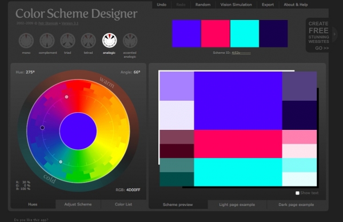This screenshot has width=343, height=222.
Task: Switch to the Hues tab
Action: [33, 204]
